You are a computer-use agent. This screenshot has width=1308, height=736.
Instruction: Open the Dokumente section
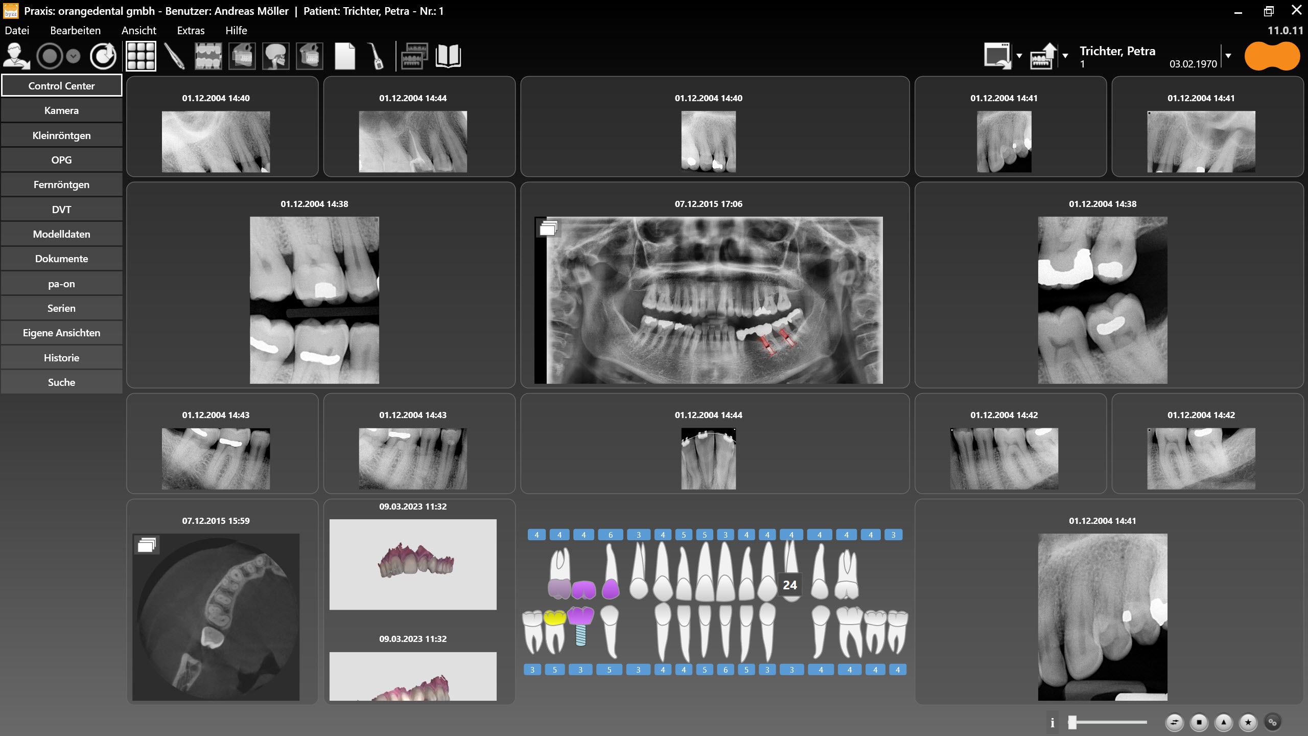[x=61, y=259]
